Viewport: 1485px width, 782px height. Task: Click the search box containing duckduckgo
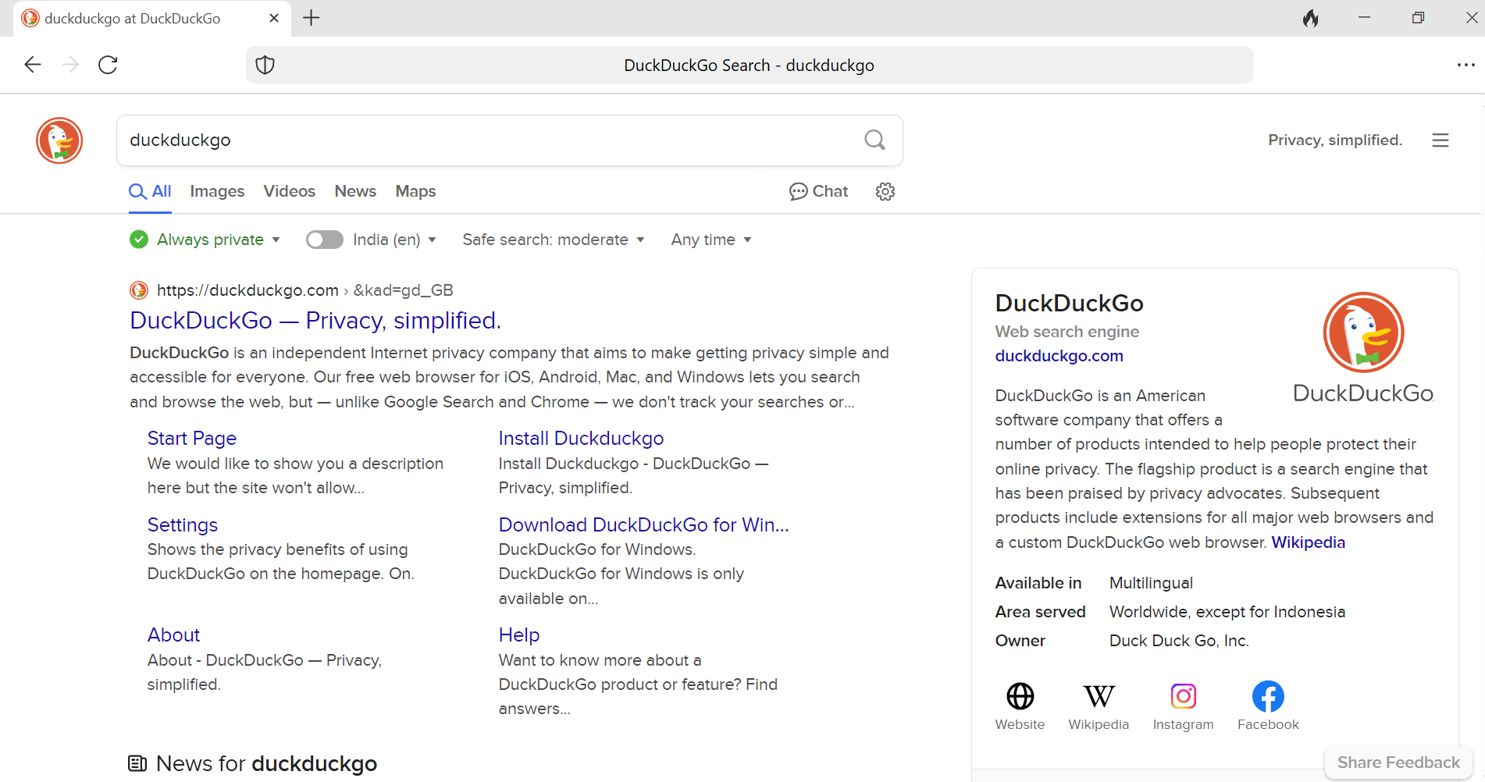510,140
